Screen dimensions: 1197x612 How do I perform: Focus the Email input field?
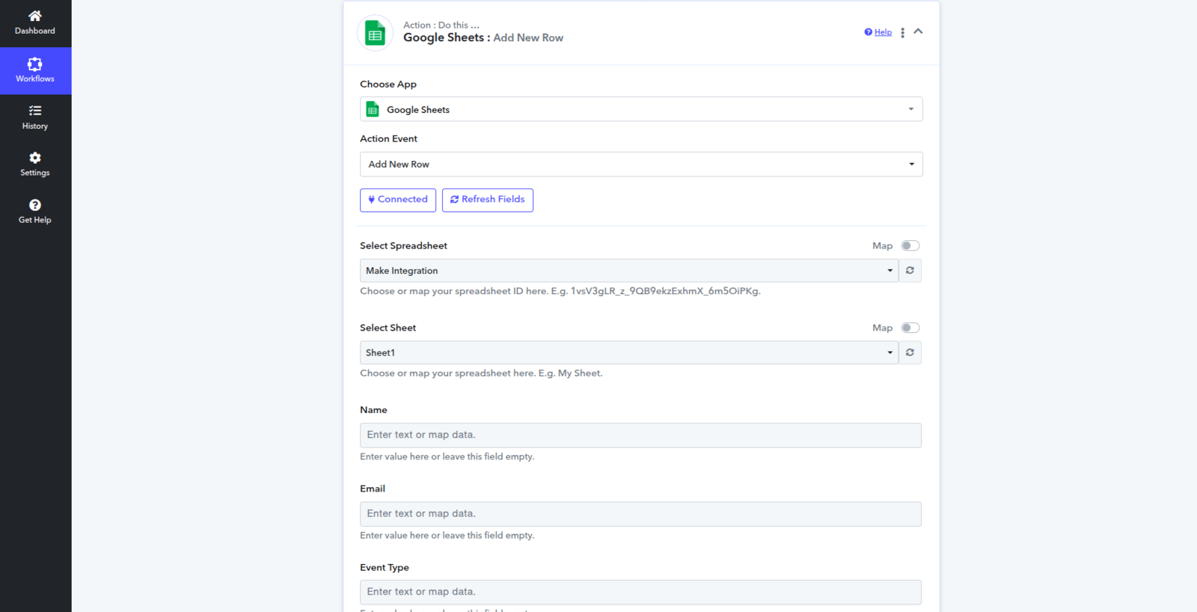tap(640, 514)
